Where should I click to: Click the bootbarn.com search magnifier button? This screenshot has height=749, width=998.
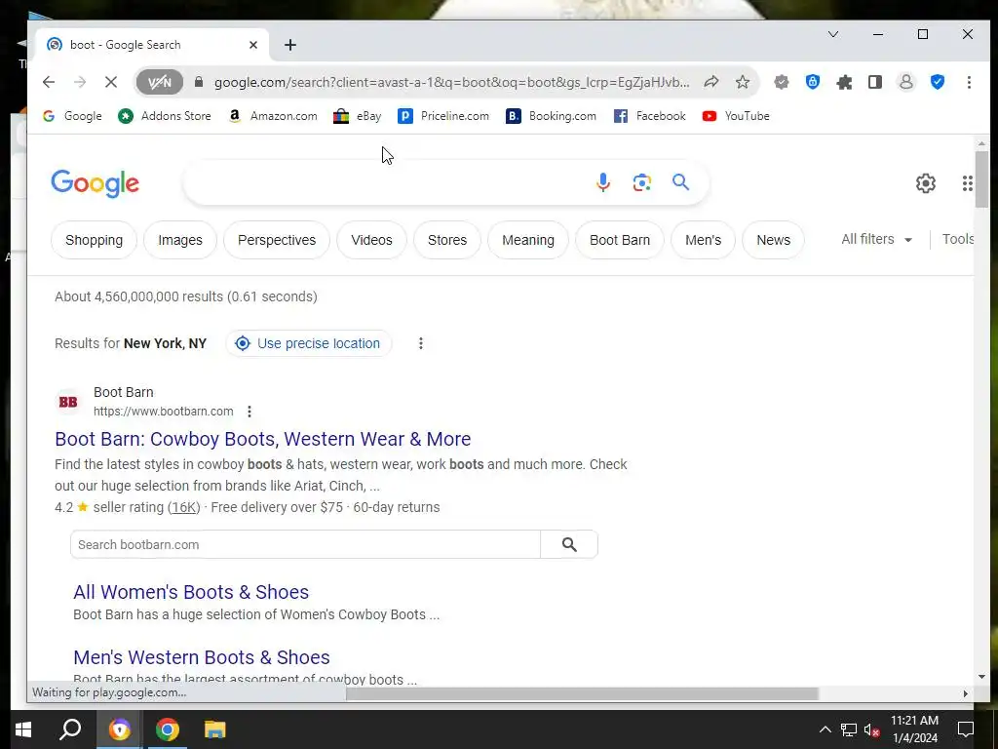[x=569, y=544]
